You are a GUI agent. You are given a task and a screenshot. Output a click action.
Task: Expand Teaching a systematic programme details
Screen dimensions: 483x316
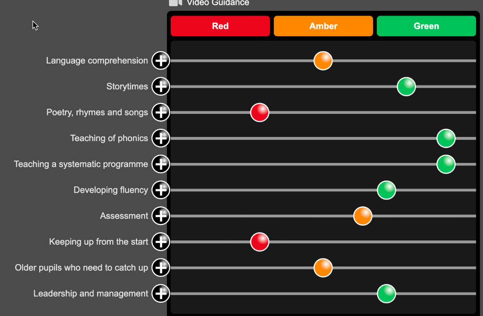(161, 164)
